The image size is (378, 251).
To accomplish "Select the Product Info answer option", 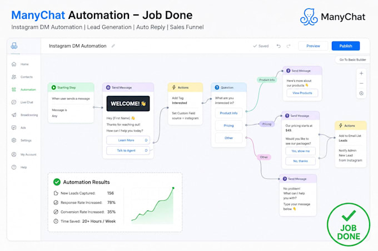I will tap(228, 113).
